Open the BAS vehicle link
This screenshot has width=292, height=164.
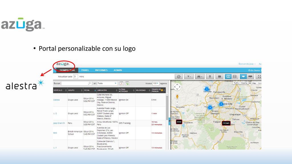55,133
